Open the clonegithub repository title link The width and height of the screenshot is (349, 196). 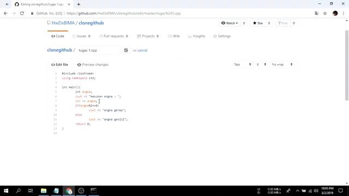[91, 23]
